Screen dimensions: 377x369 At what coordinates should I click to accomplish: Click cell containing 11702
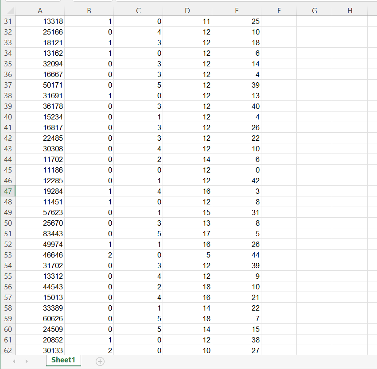[x=40, y=159]
